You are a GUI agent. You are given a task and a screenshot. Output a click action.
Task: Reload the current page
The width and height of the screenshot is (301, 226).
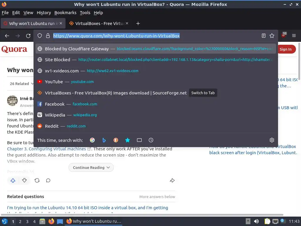pyautogui.click(x=28, y=36)
